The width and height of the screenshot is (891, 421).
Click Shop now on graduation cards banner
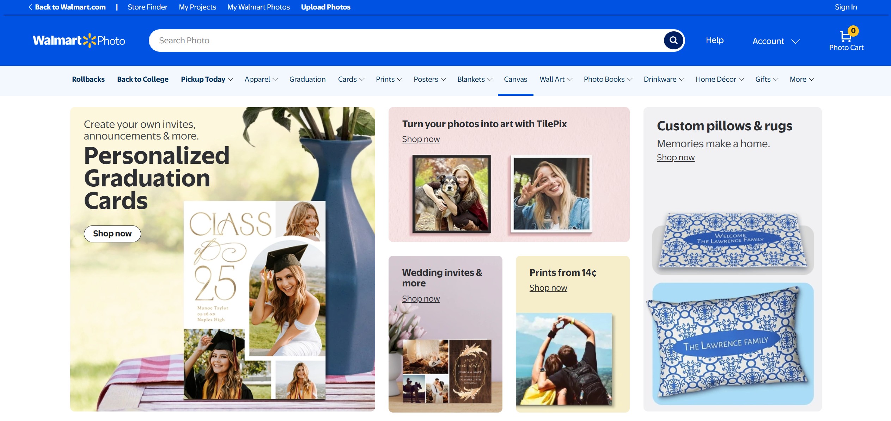tap(112, 234)
